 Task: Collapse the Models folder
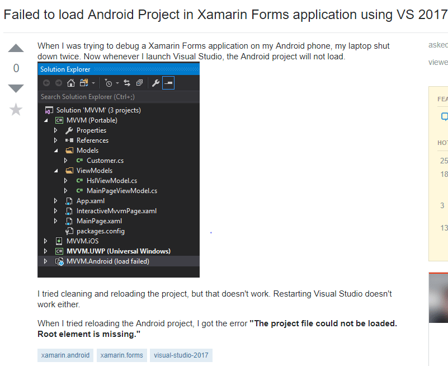point(56,151)
